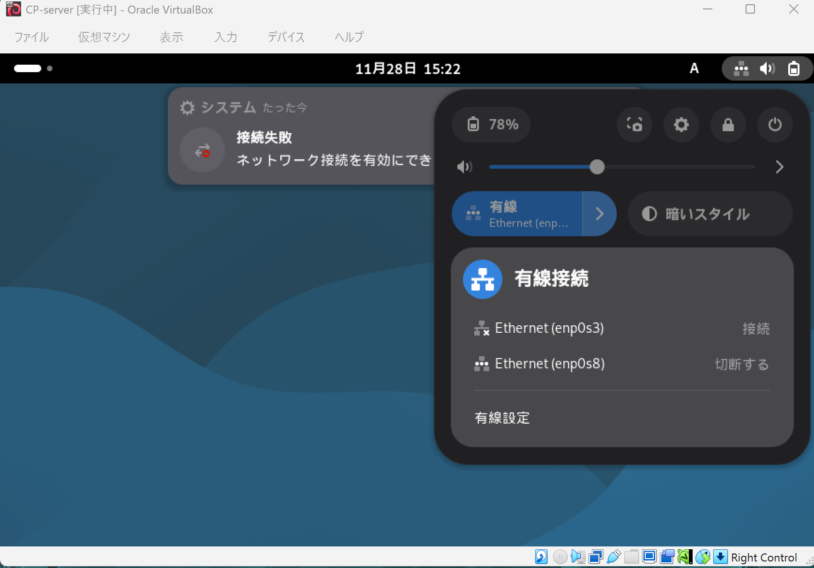
Task: Adjust the volume slider in quick settings
Action: pyautogui.click(x=622, y=167)
